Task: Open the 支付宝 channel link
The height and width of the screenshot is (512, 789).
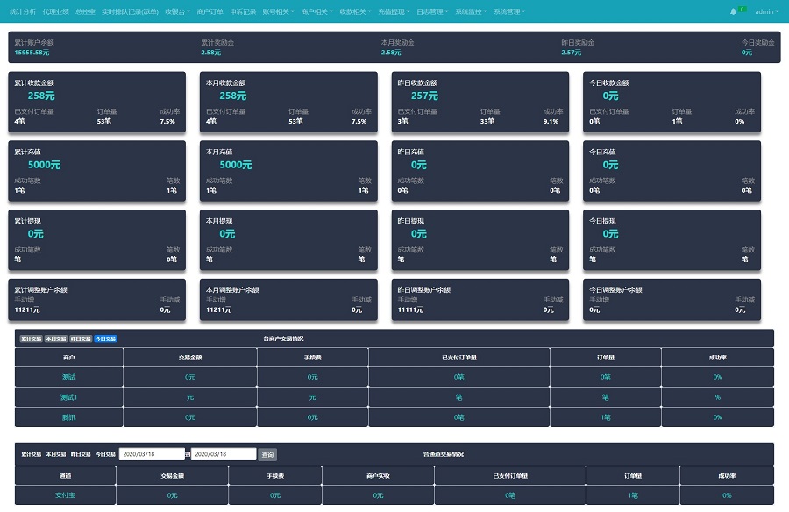Action: [66, 495]
